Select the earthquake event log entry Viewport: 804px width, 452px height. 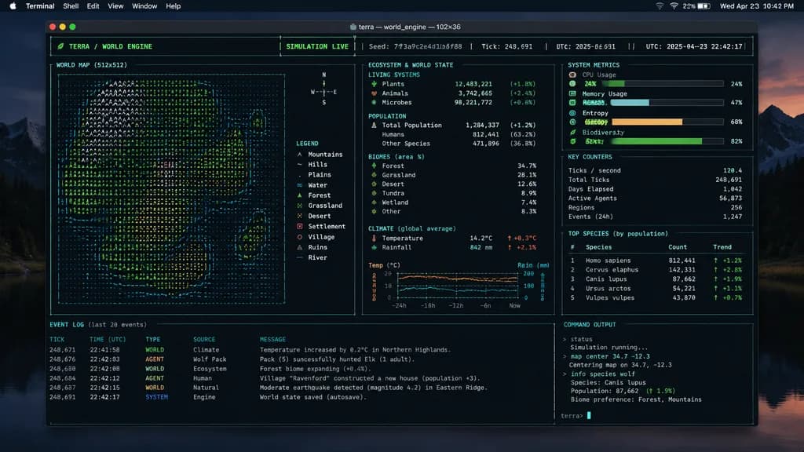pos(269,388)
